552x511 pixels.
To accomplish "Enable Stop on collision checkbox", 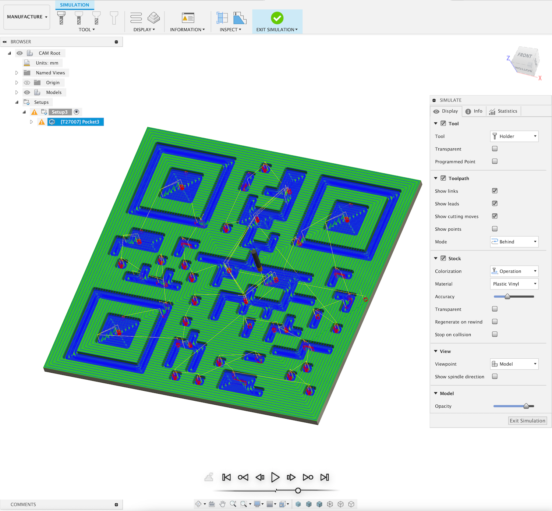I will [x=495, y=334].
